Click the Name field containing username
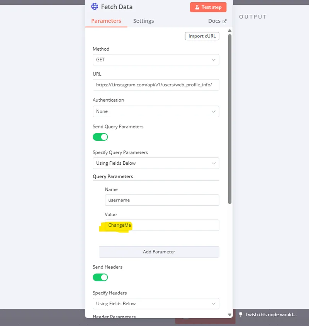The width and height of the screenshot is (309, 326). [x=162, y=200]
